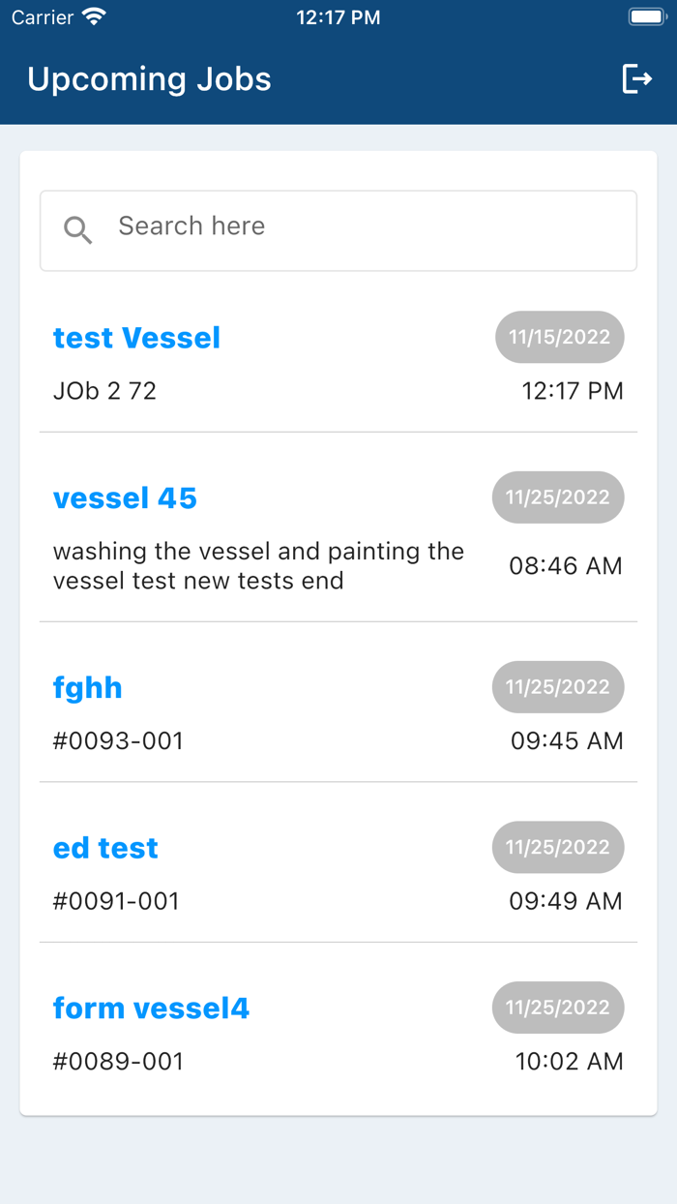Select job number #0089-001
The image size is (677, 1204).
click(118, 1062)
